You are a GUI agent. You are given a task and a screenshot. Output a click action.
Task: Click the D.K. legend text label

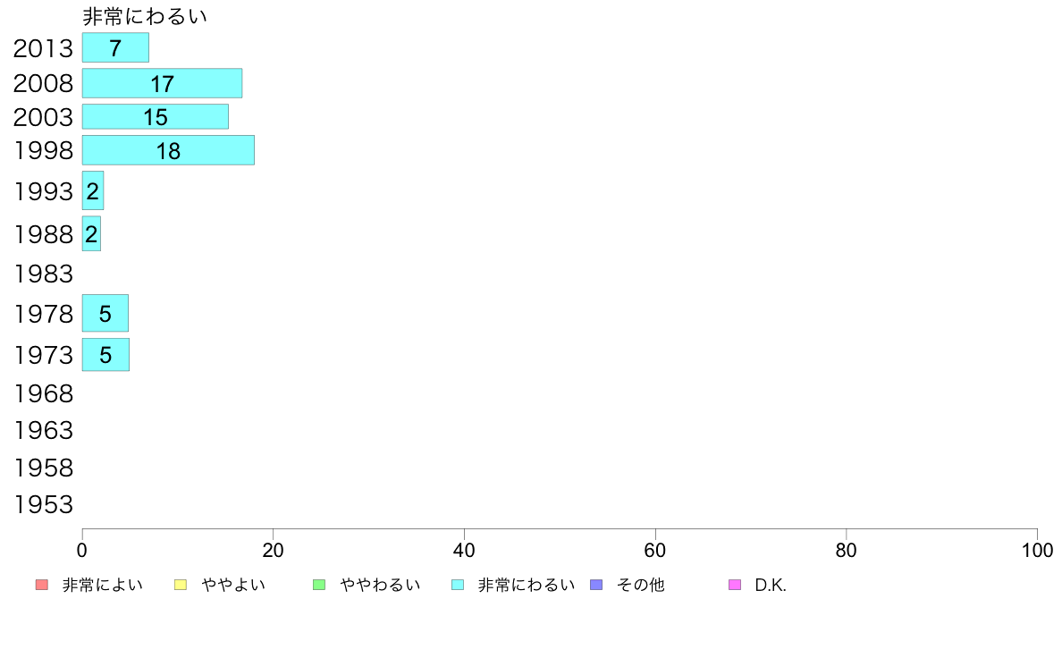tap(770, 586)
